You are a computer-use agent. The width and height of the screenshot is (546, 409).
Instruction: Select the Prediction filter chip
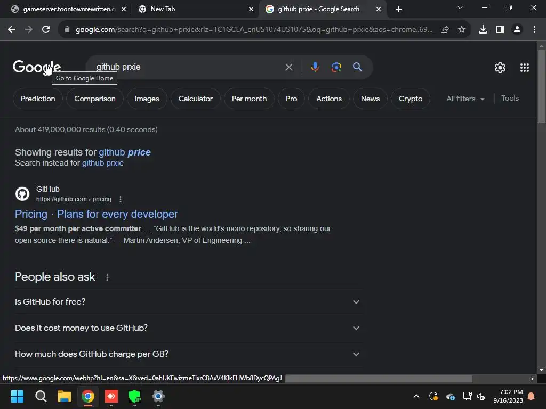click(x=38, y=99)
